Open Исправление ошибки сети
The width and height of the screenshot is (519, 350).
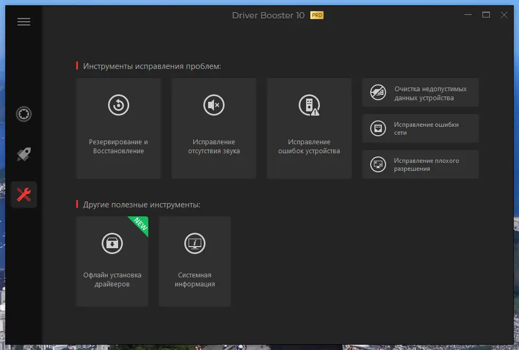tap(420, 128)
